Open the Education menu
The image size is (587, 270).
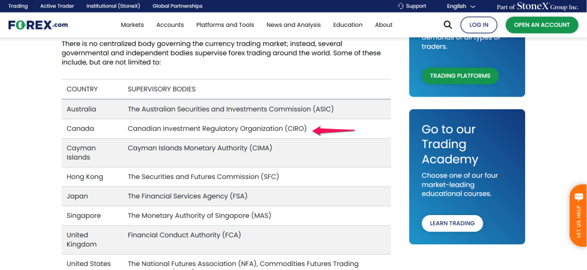tap(348, 25)
